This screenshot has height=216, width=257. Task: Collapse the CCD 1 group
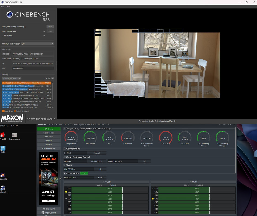190,182
